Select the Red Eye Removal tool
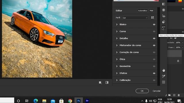 pos(164,16)
